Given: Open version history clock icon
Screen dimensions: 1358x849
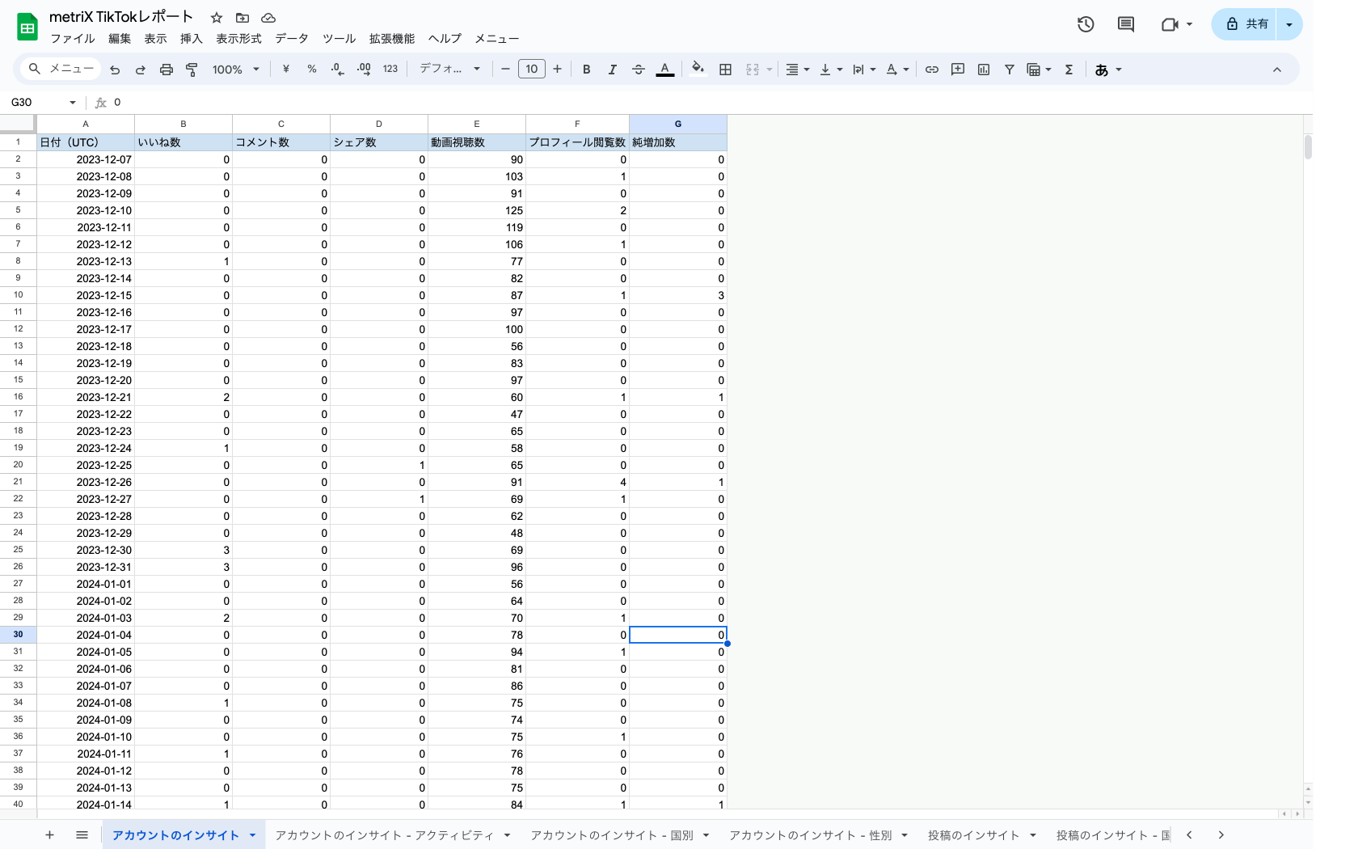Looking at the screenshot, I should coord(1086,24).
